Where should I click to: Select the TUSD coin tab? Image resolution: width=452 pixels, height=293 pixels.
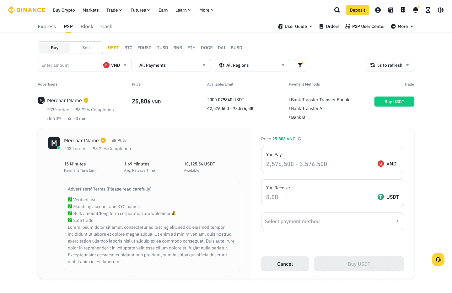pyautogui.click(x=162, y=48)
